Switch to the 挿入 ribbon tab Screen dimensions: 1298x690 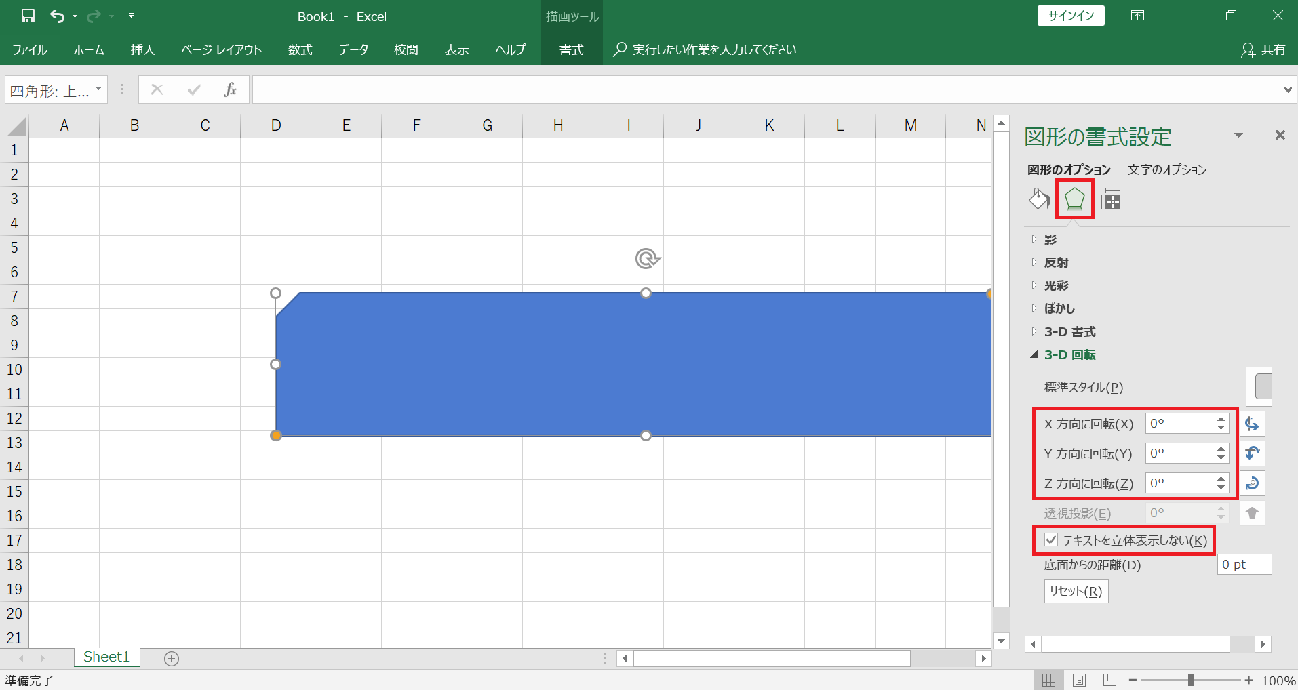(x=142, y=49)
